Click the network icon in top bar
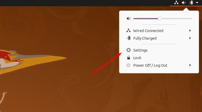Screen dimensions: 202x112 [x=176, y=3]
